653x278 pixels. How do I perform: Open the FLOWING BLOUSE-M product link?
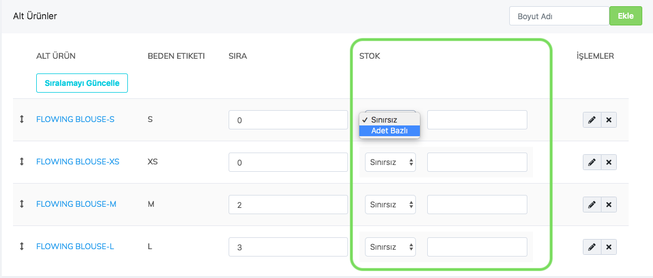(76, 204)
